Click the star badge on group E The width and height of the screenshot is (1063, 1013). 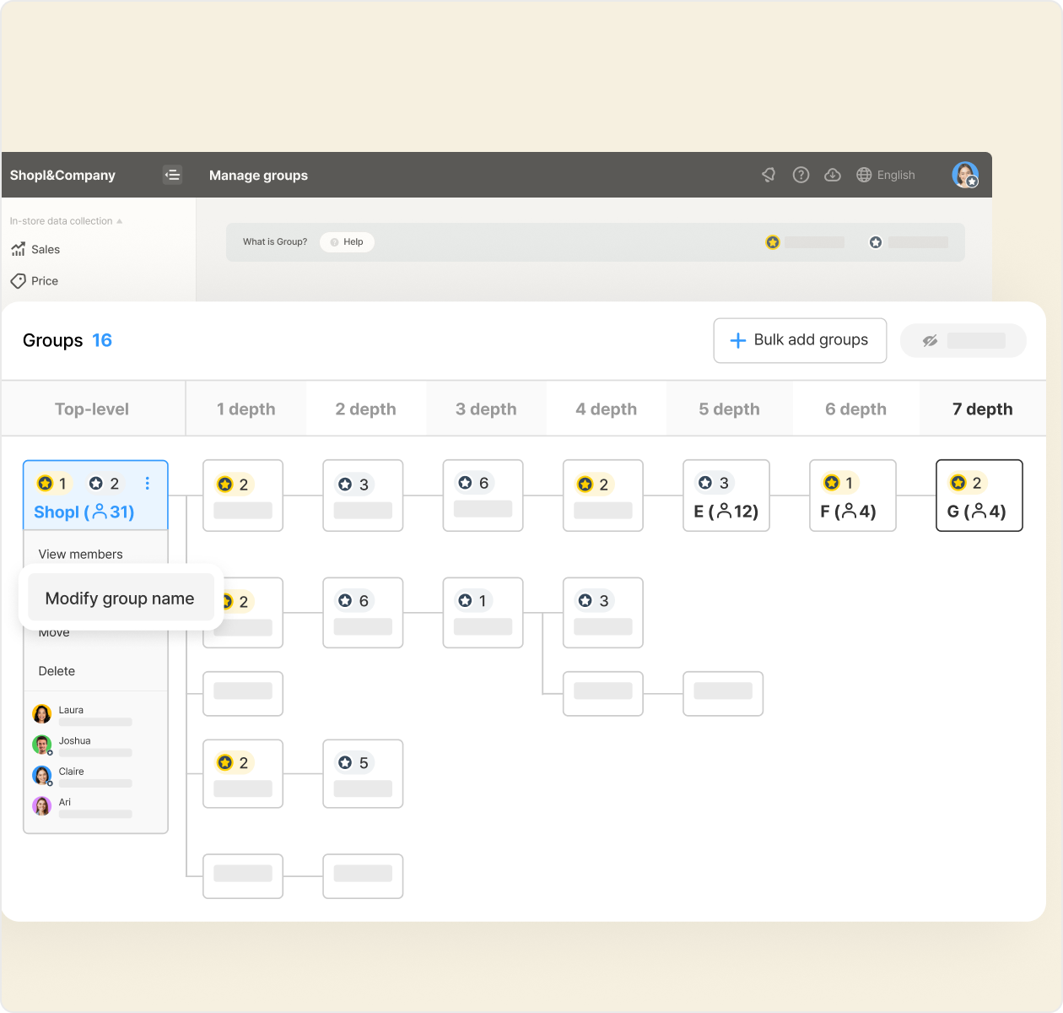(x=706, y=483)
